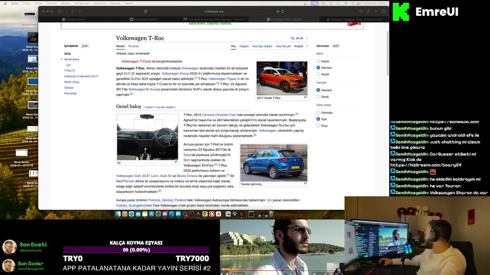Open Notes from the Dock

tap(145, 214)
